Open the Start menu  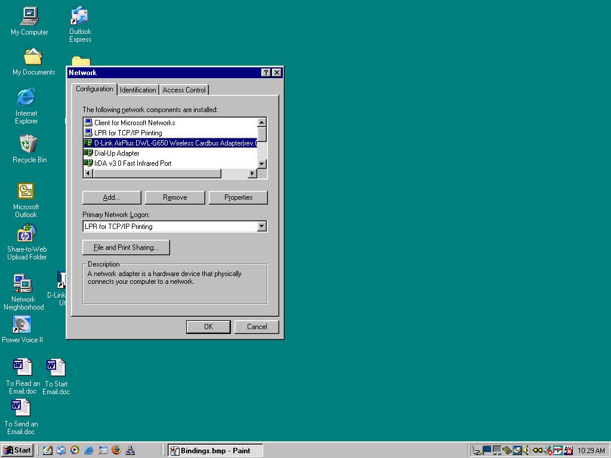point(17,450)
